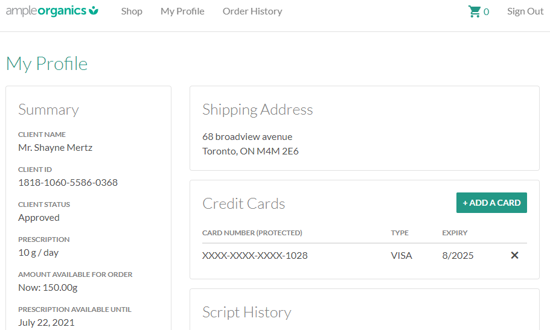Click the client name Mr. Shayne Mertz
Screen dimensions: 550x330
55,147
